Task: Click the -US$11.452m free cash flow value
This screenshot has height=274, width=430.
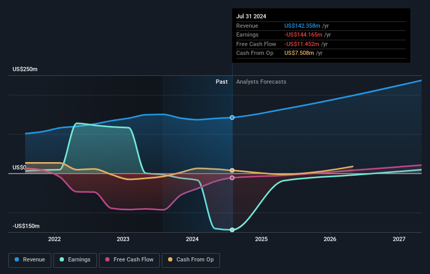Action: [302, 44]
